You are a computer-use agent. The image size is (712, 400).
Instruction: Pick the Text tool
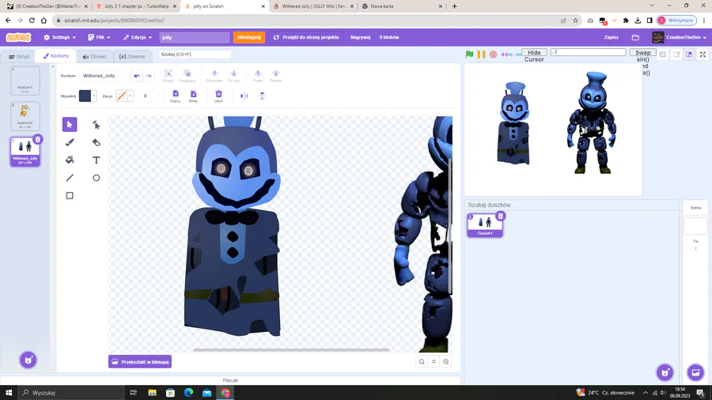(x=97, y=160)
